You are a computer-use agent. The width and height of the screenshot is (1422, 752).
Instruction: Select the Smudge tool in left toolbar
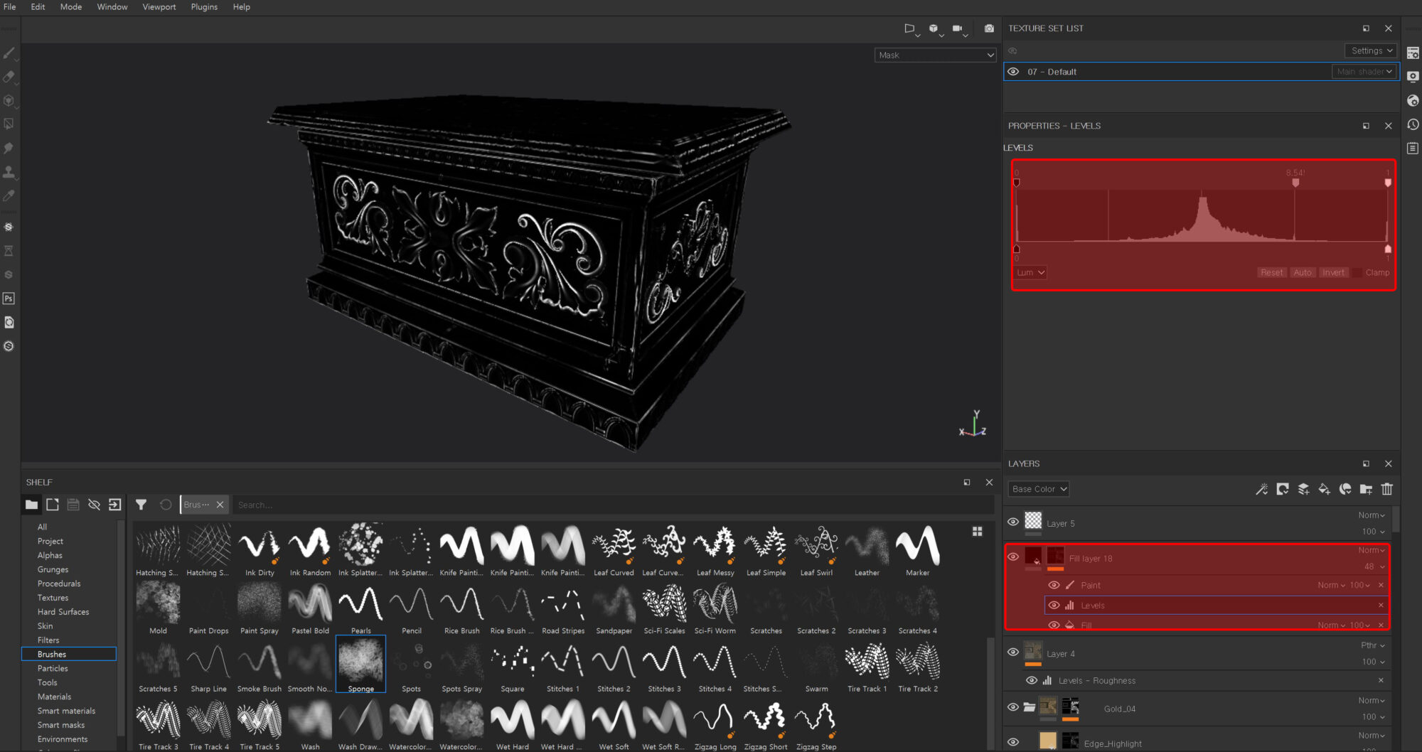coord(9,148)
